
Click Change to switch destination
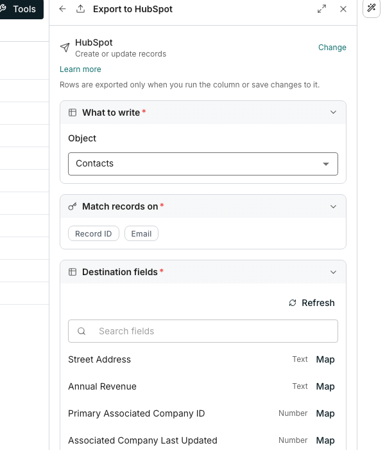[x=332, y=48]
